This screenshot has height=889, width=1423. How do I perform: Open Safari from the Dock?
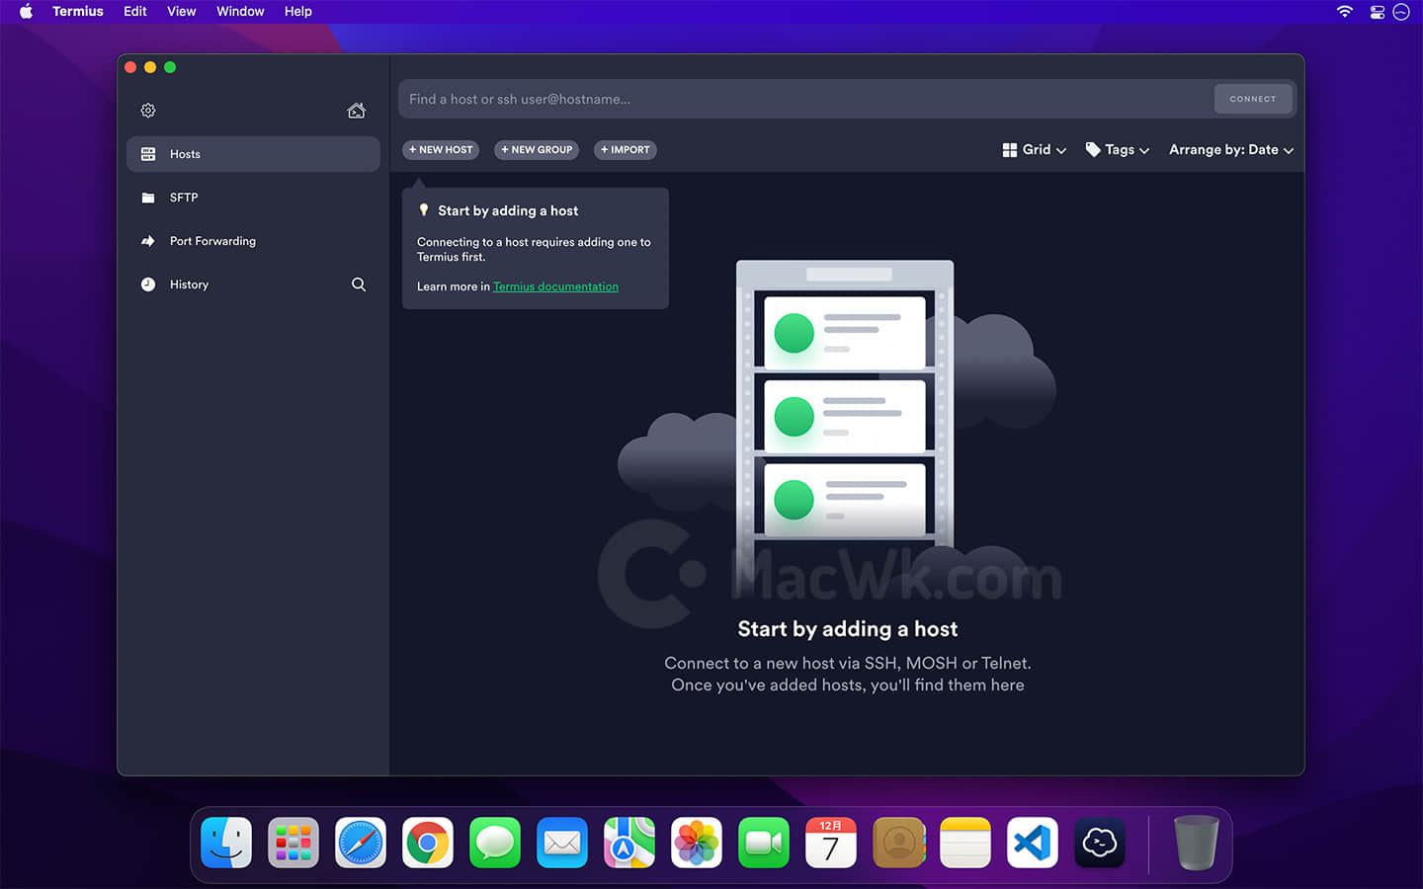pyautogui.click(x=361, y=843)
